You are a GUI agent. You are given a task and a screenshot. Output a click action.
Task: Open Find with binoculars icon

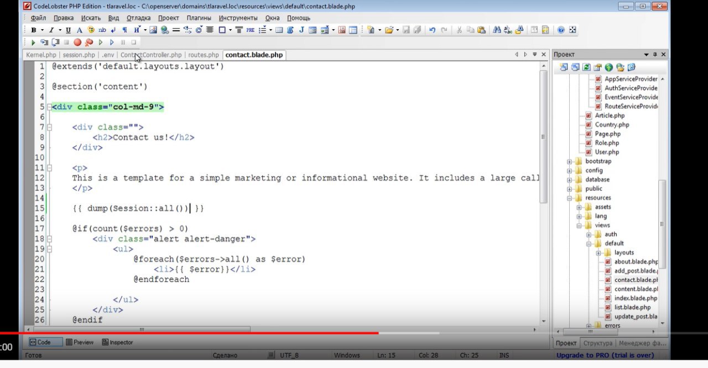click(497, 30)
